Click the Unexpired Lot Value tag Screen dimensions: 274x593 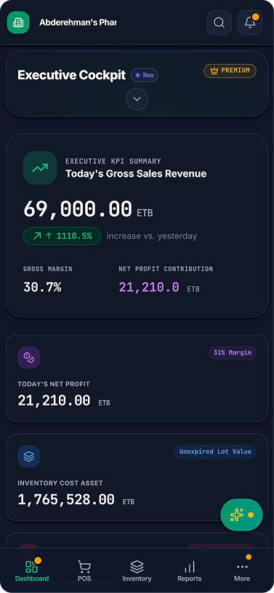point(215,452)
